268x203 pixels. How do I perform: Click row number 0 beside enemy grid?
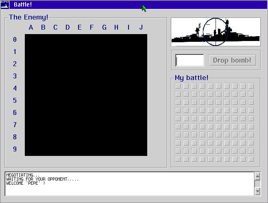pyautogui.click(x=15, y=39)
